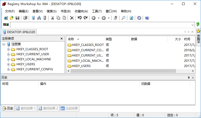
Task: Click the horizontal scrollbar in list pane
Action: (x=123, y=71)
